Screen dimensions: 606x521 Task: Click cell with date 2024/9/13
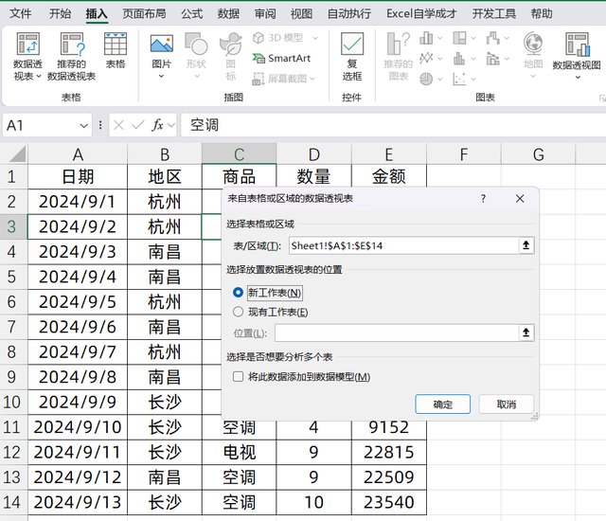point(78,502)
